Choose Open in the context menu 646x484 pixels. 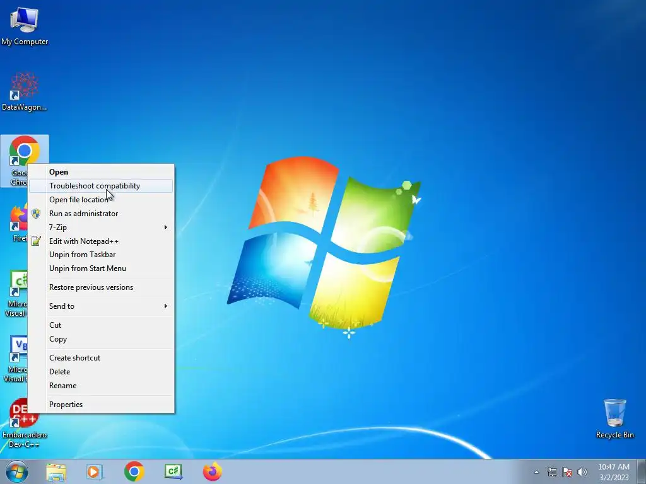point(101,172)
